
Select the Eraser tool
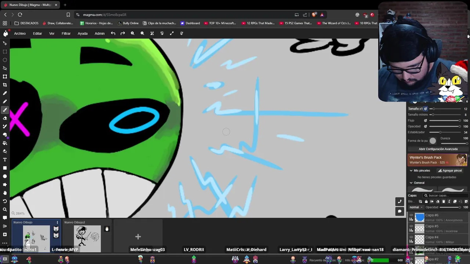5,118
